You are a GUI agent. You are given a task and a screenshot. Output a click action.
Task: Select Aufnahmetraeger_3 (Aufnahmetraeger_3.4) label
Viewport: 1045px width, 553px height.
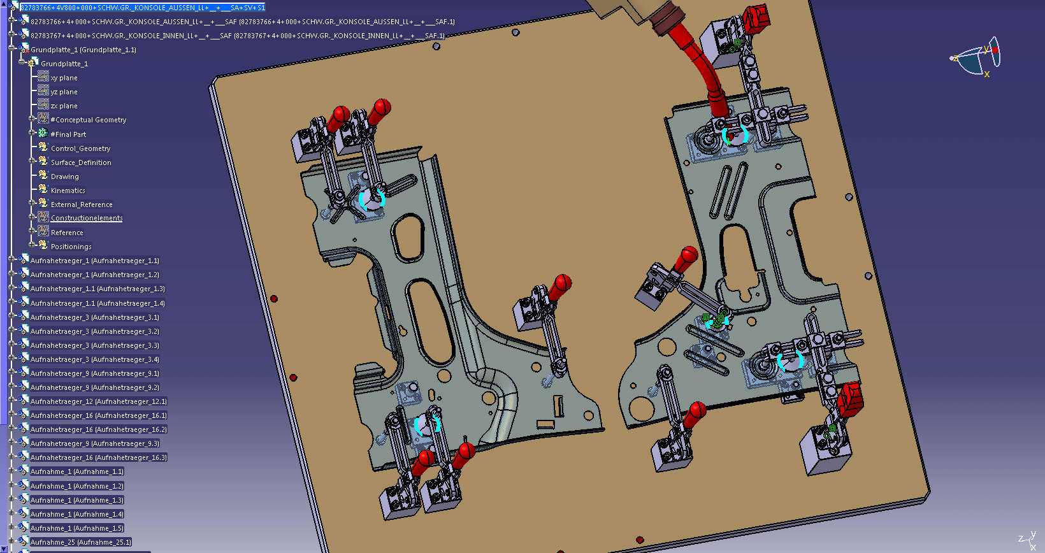[95, 359]
